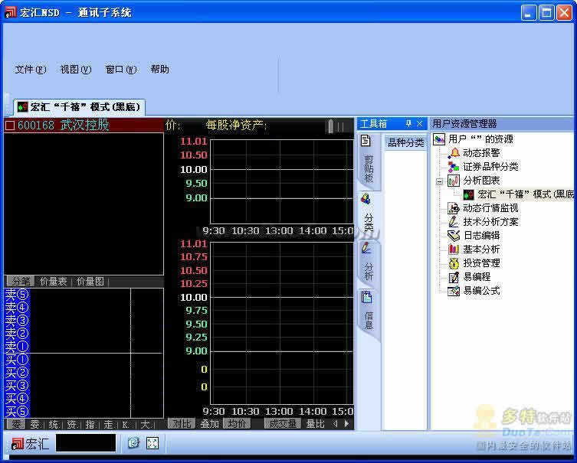Toggle the 量比 indicator
This screenshot has width=577, height=463.
pos(316,424)
